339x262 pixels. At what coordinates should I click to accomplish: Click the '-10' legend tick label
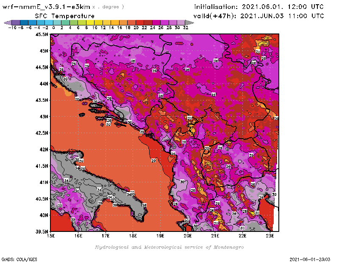tap(12, 28)
